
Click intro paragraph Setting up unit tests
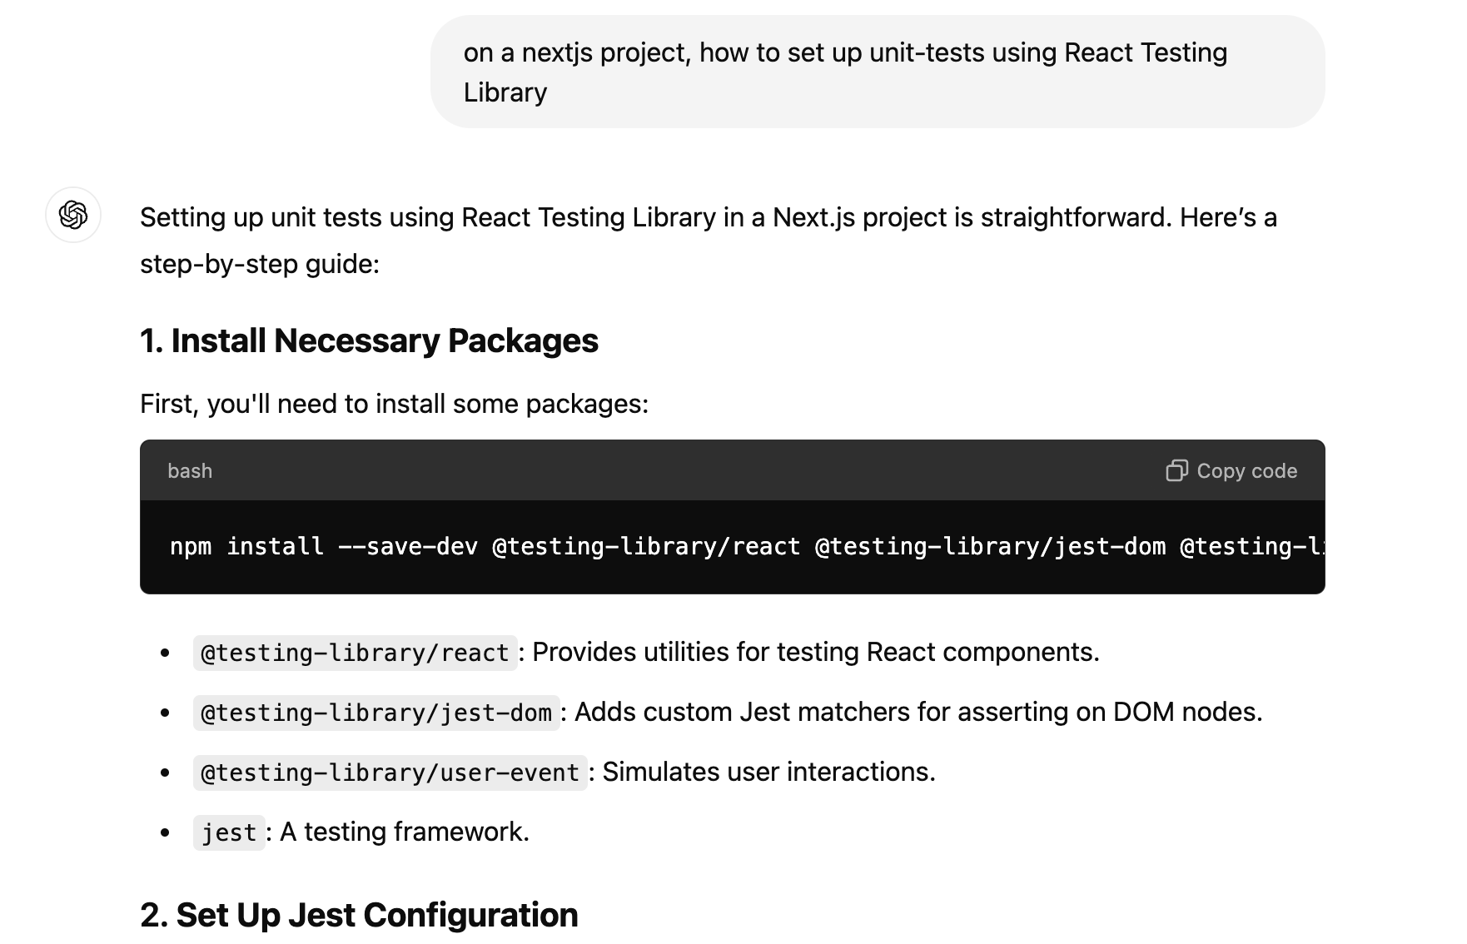pyautogui.click(x=709, y=241)
